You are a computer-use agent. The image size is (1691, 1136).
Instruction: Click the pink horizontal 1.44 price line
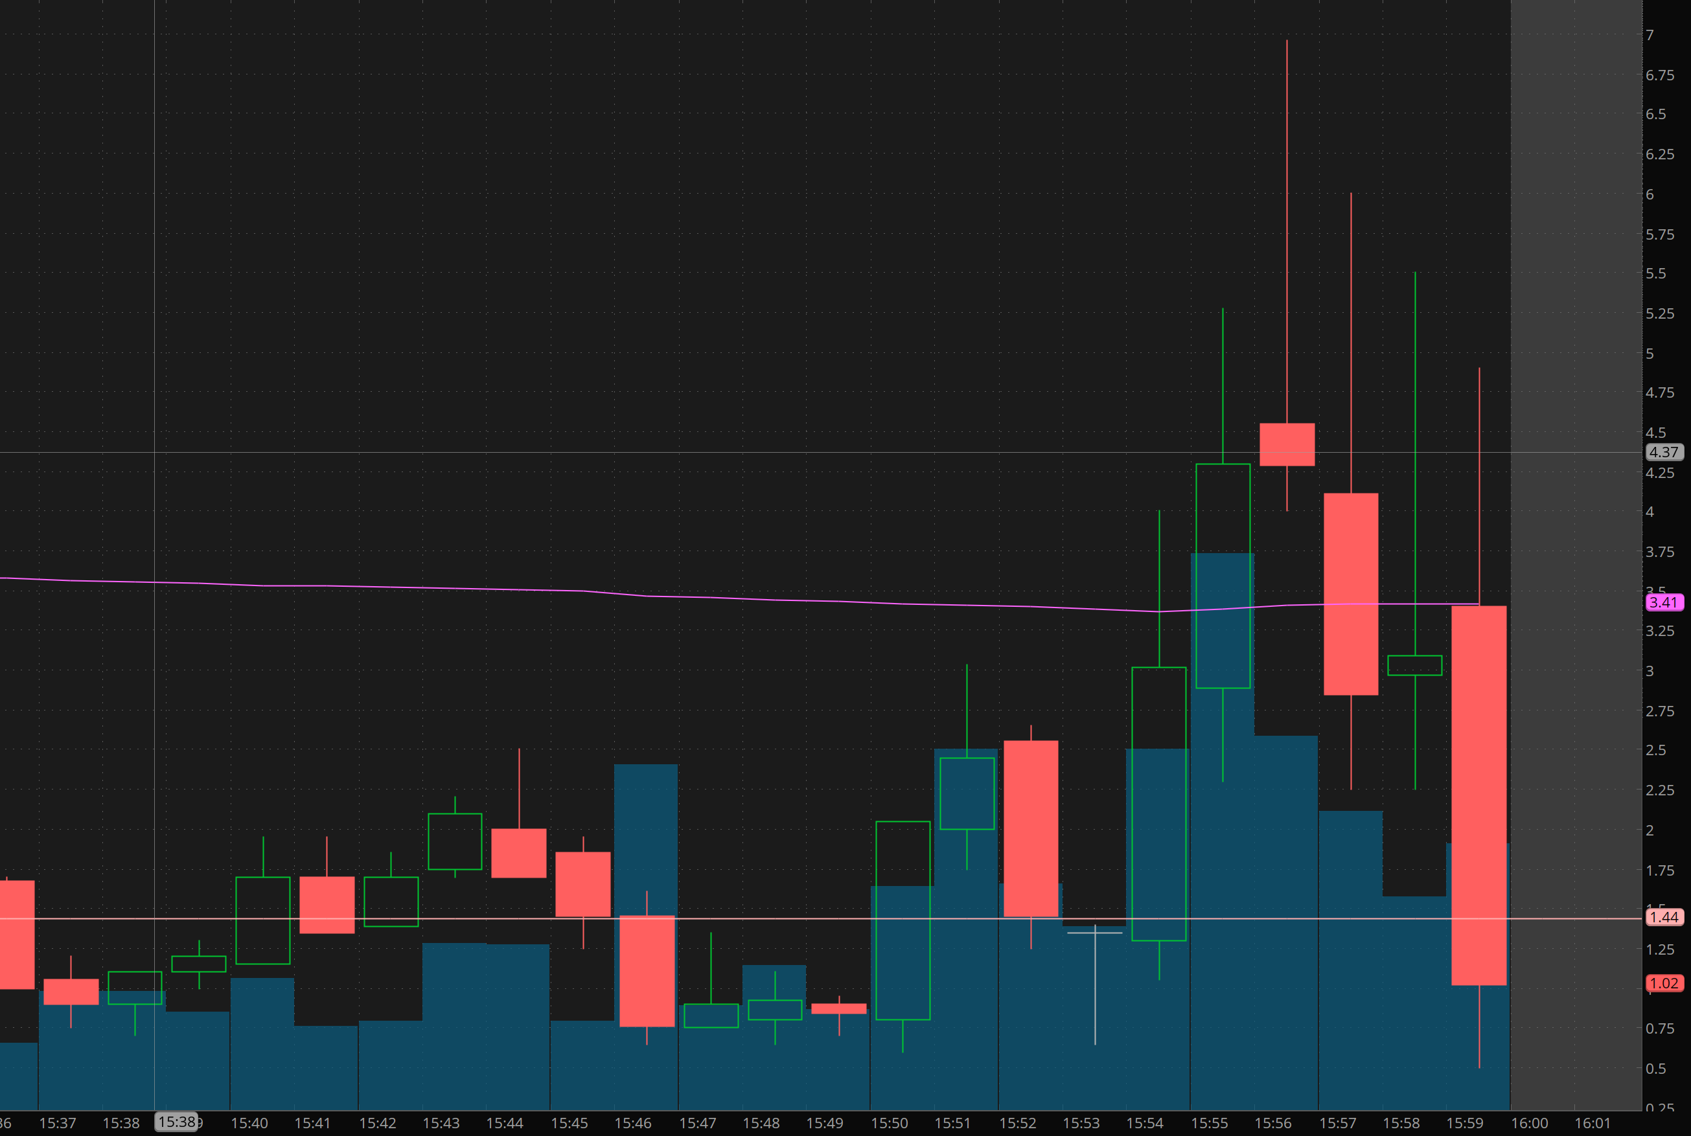(798, 918)
